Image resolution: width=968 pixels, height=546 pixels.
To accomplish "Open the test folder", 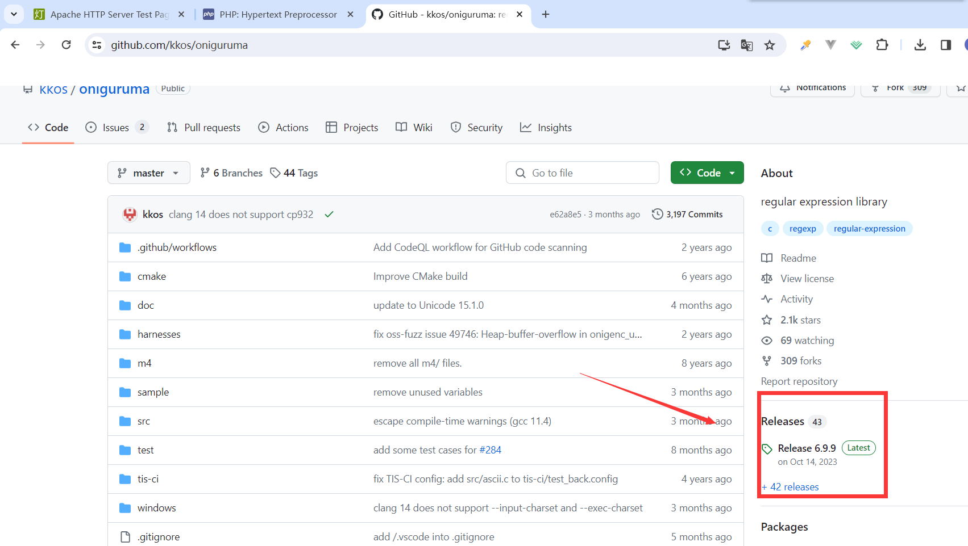I will pyautogui.click(x=146, y=450).
